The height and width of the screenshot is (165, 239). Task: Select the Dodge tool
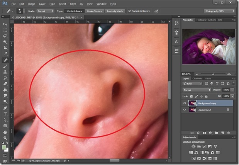(5, 102)
